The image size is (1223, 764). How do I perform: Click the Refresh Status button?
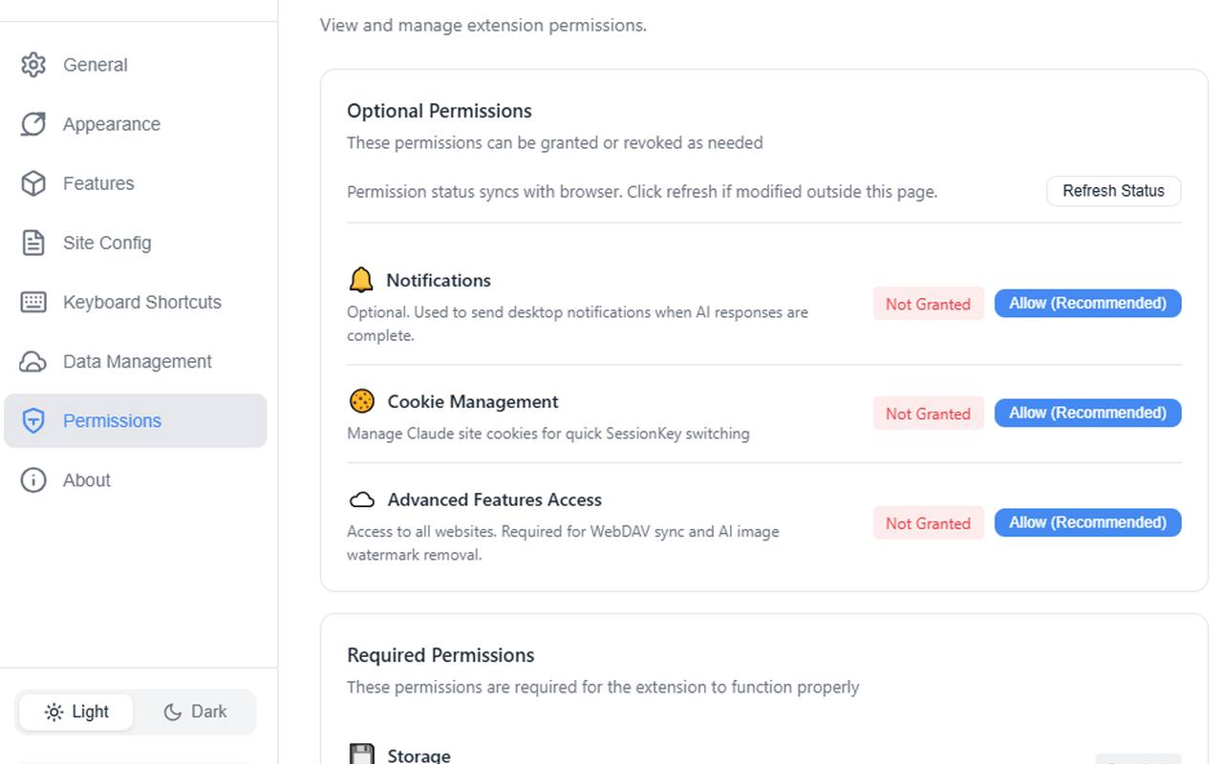pyautogui.click(x=1113, y=191)
